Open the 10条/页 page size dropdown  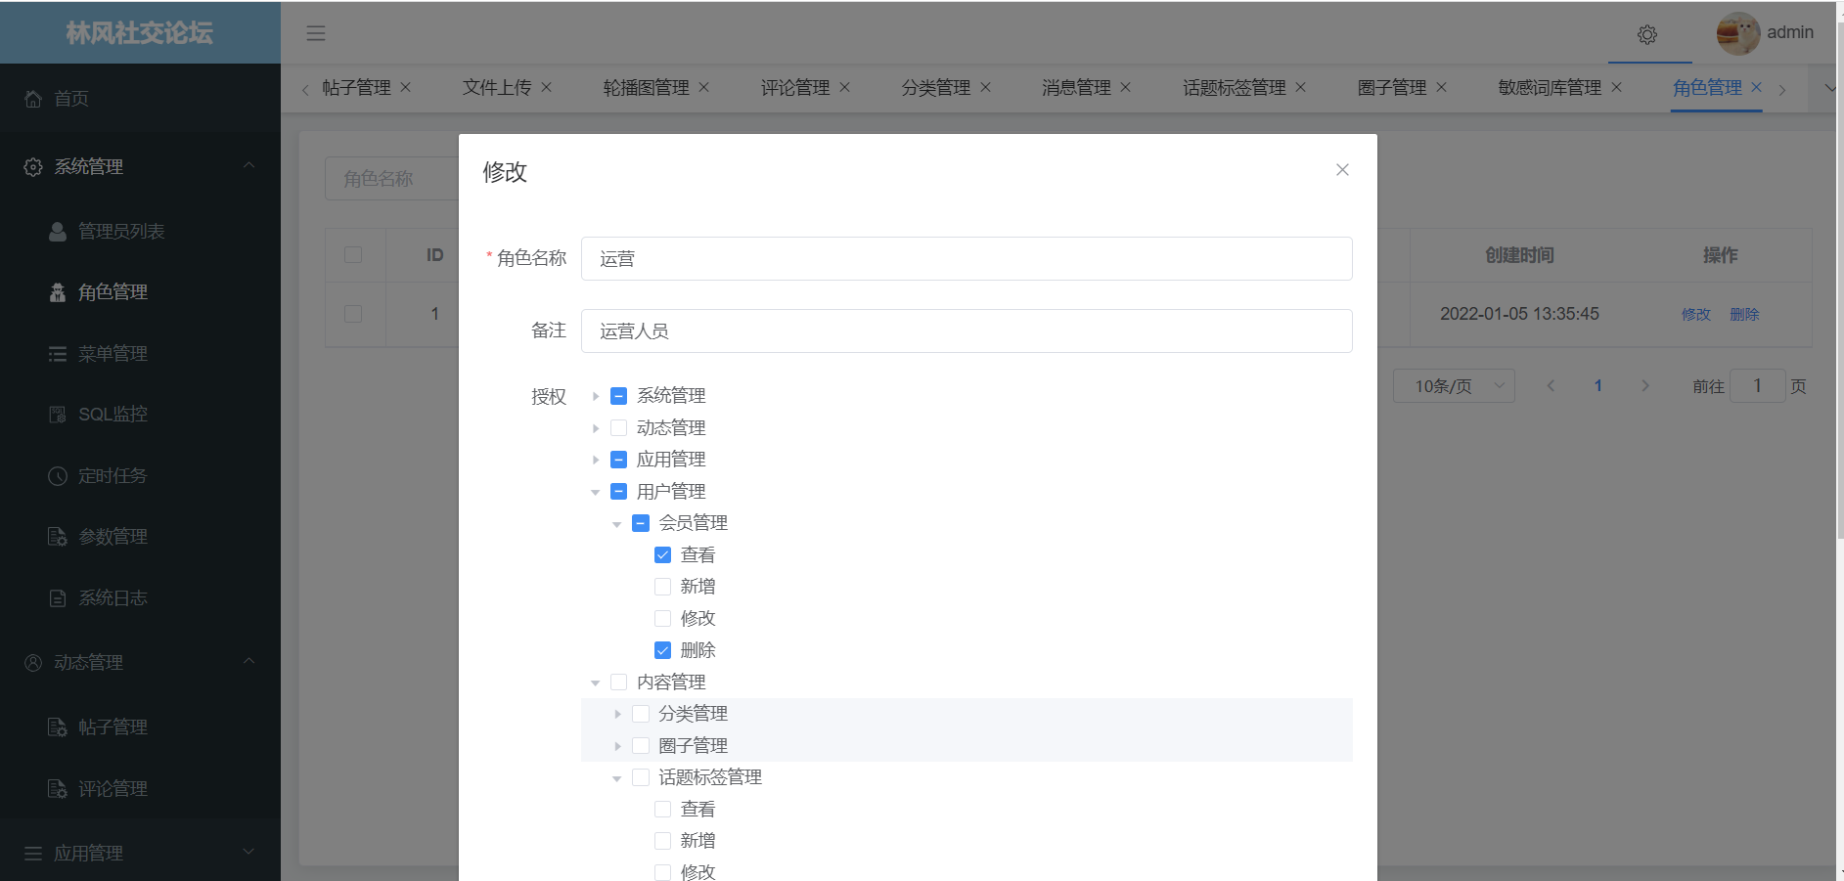point(1454,385)
